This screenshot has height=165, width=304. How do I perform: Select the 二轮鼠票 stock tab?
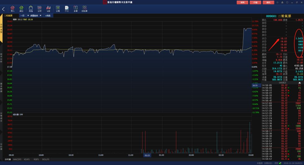[8, 16]
